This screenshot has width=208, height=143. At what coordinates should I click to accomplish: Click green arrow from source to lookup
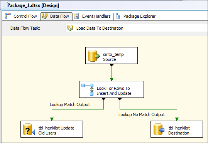click(112, 72)
